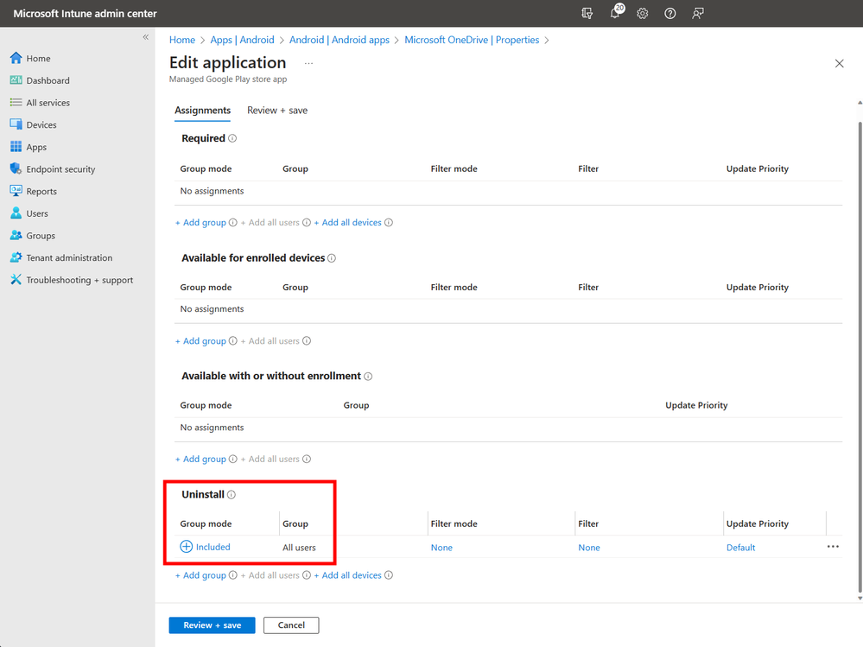Collapse the sidebar with double-chevron icon
Image resolution: width=863 pixels, height=647 pixels.
146,37
